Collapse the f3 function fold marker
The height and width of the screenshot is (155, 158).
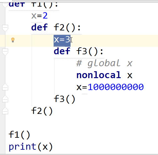(5, 52)
